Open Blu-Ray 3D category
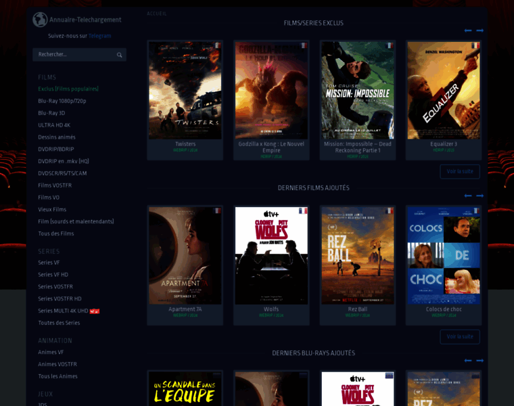 coord(51,113)
